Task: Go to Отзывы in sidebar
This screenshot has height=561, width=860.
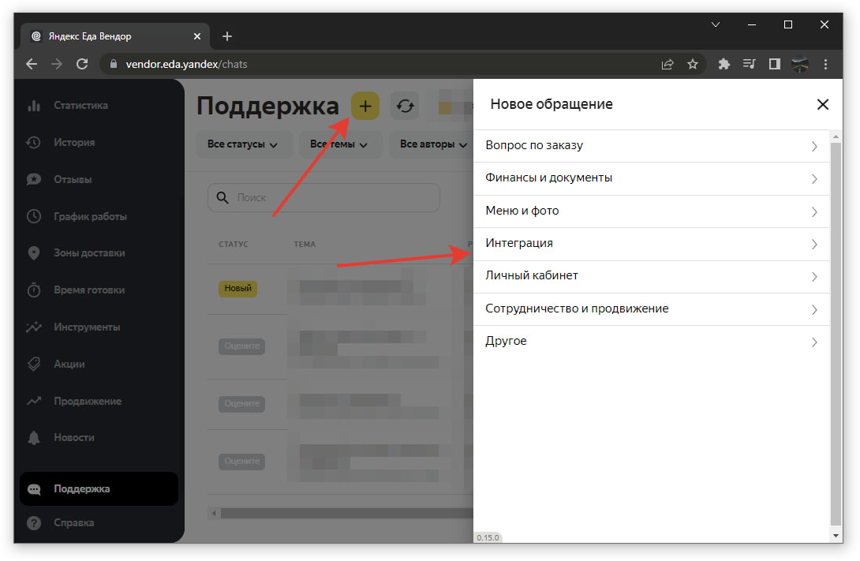Action: (x=73, y=180)
